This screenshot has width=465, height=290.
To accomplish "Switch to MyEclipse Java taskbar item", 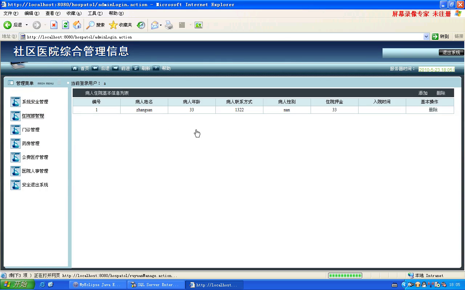I will (x=97, y=285).
